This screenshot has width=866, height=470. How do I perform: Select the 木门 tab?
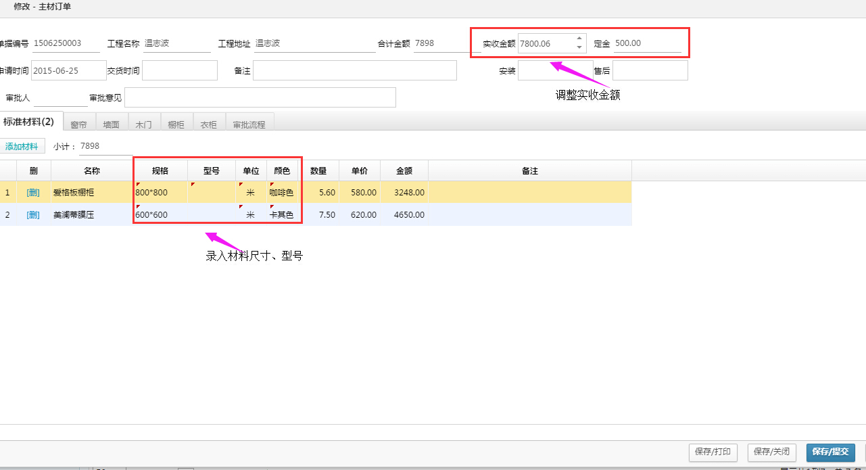click(x=144, y=124)
